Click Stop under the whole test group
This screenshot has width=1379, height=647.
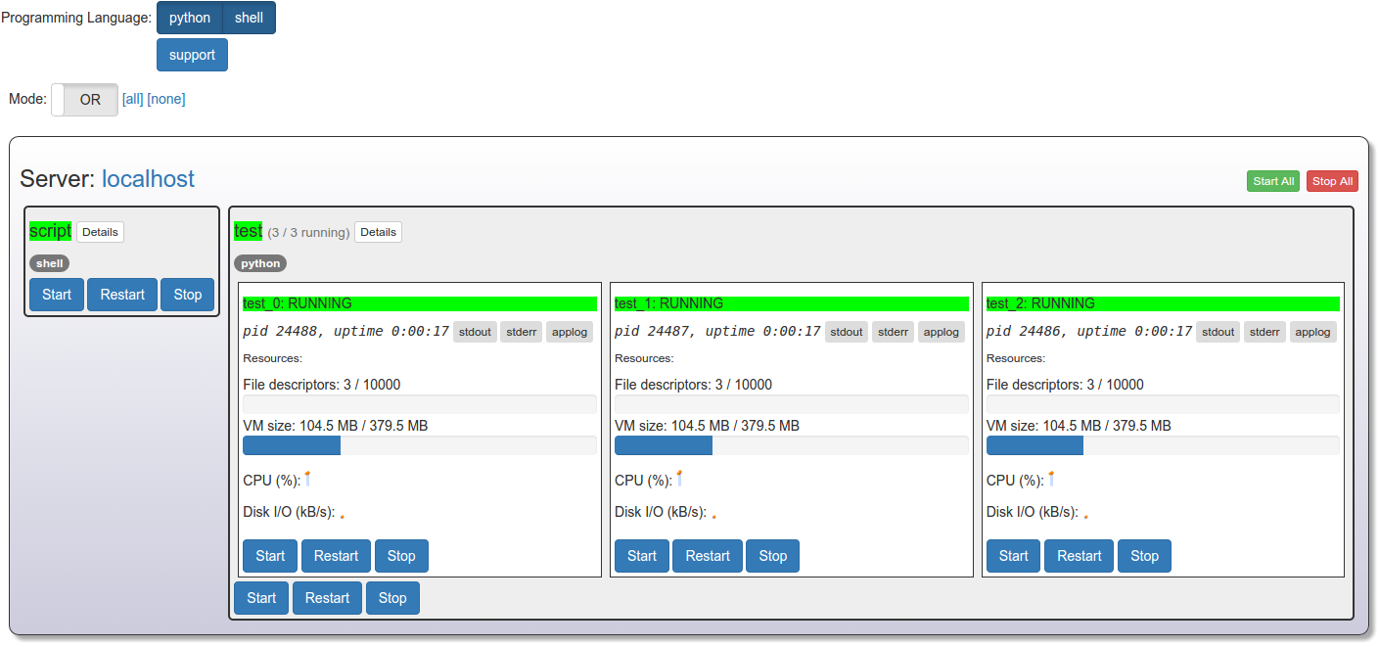392,597
